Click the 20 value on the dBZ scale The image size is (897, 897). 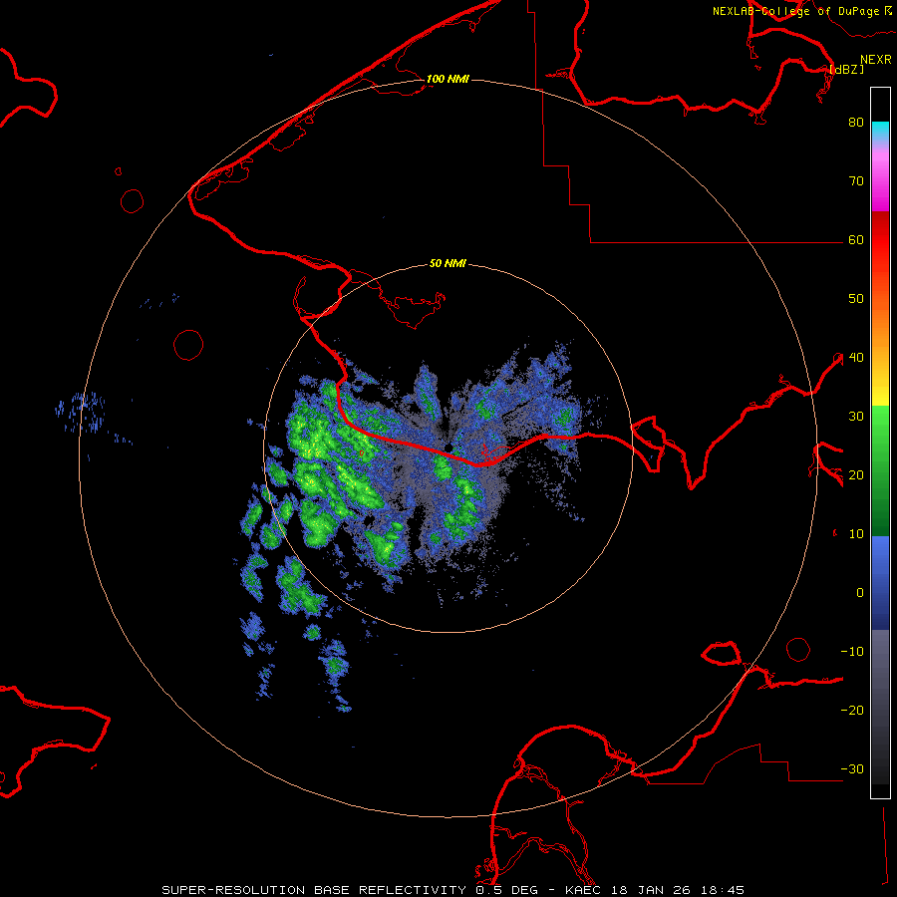[x=856, y=474]
